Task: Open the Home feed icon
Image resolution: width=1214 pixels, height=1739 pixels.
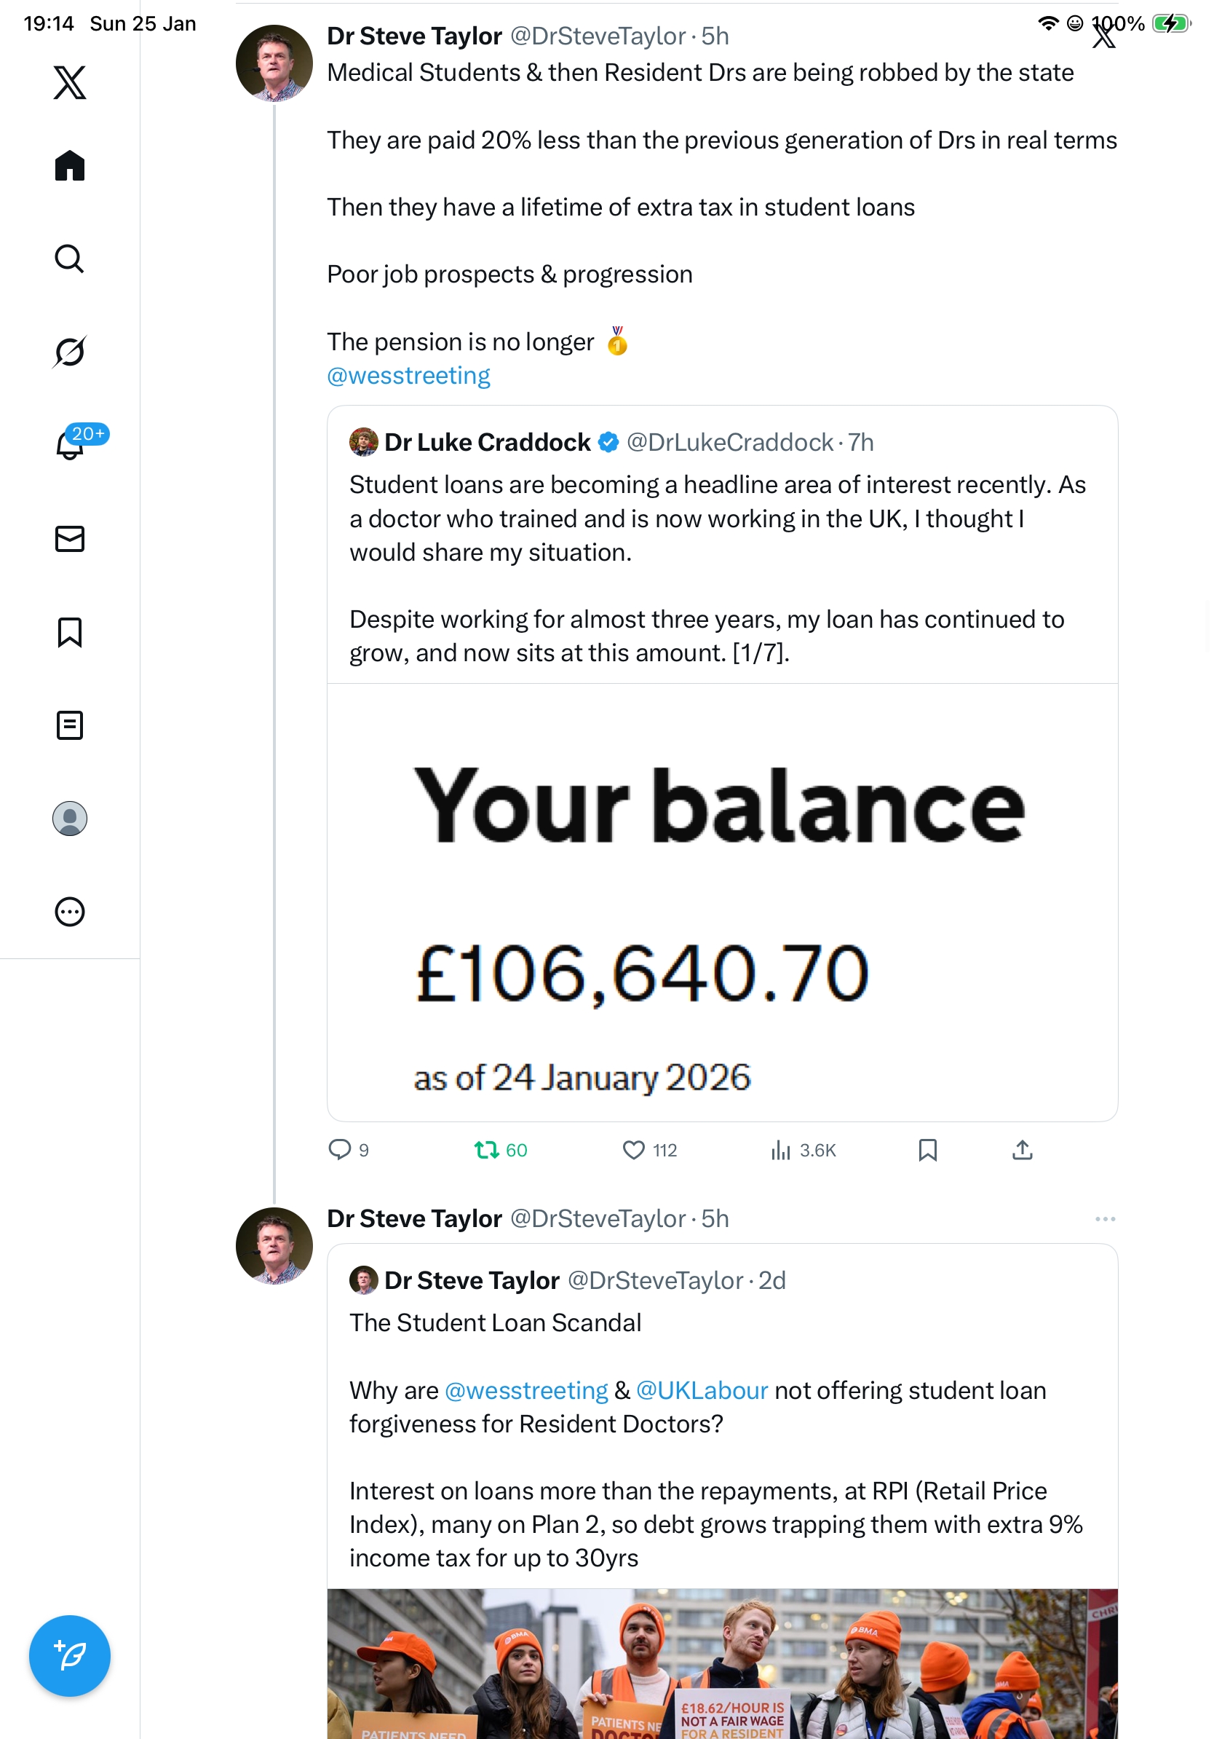Action: point(70,166)
